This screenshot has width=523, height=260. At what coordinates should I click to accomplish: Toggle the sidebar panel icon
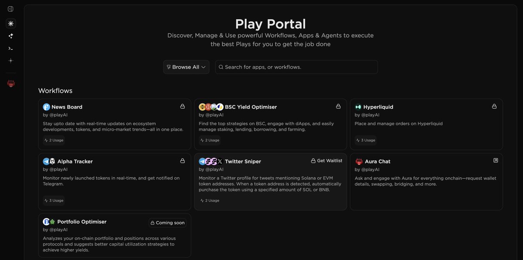pyautogui.click(x=10, y=9)
